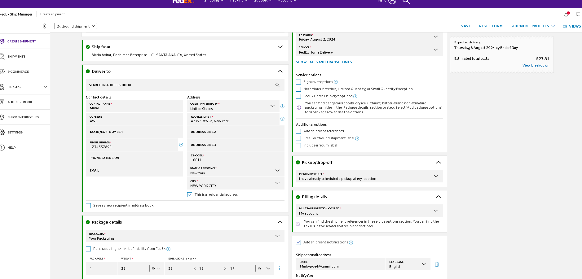Click the Shipment Profiles sidebar icon
This screenshot has width=582, height=279.
[2, 117]
